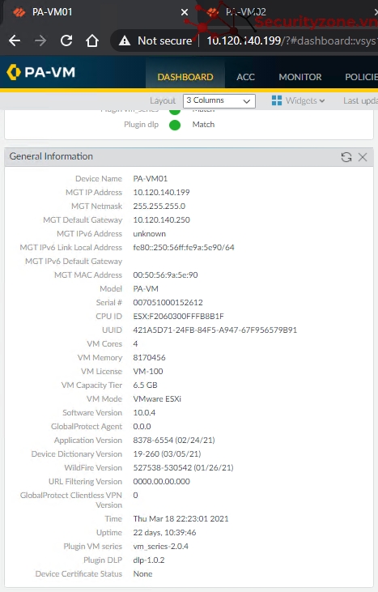Close the General Information widget
The image size is (378, 592).
click(x=363, y=157)
